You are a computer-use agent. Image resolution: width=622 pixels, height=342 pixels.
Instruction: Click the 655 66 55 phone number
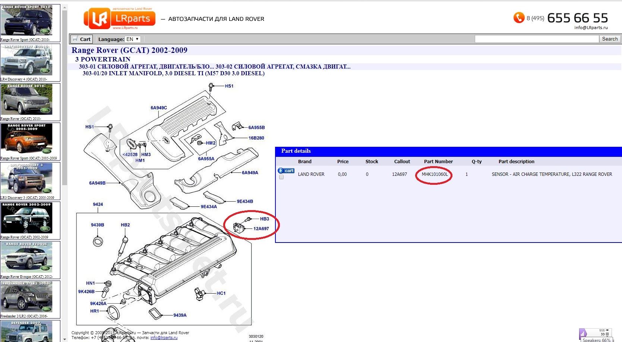[x=578, y=18]
